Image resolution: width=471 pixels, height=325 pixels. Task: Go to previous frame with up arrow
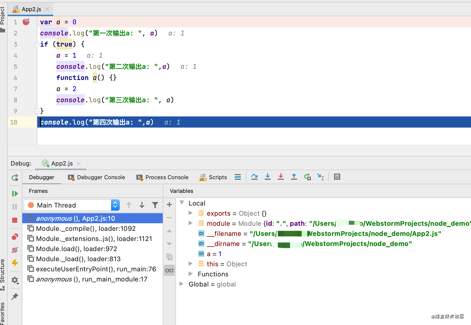point(129,205)
